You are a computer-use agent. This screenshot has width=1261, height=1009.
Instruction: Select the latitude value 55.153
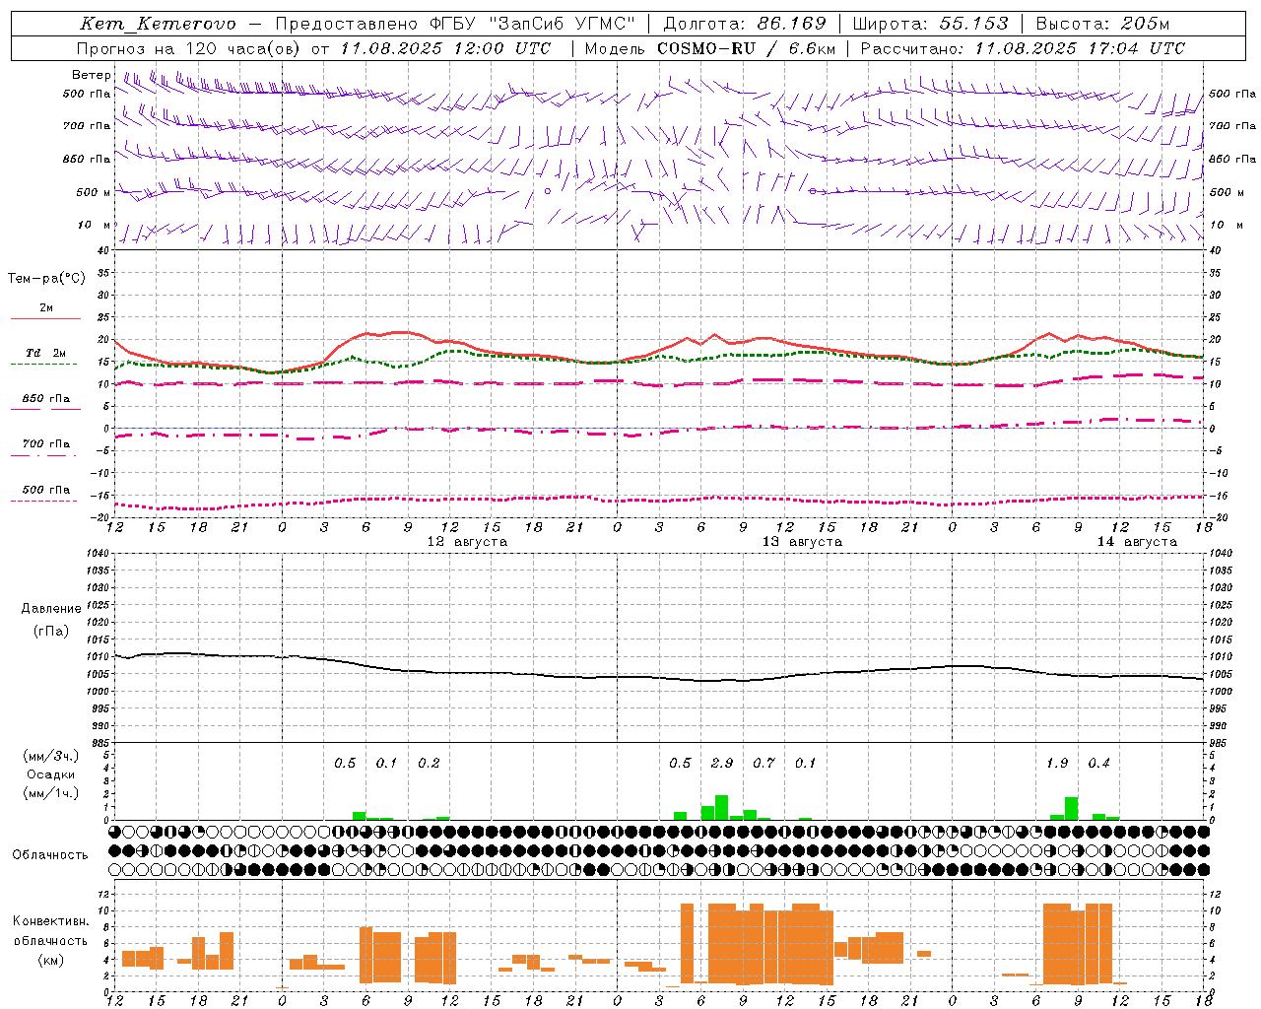(974, 24)
